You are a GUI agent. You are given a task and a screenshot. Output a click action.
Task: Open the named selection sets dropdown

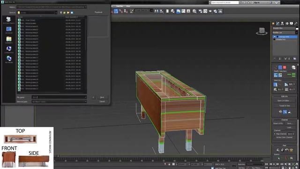click(x=144, y=10)
